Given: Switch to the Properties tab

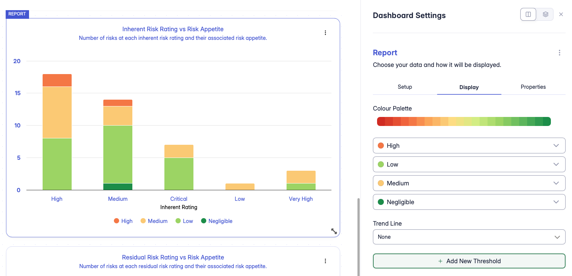Looking at the screenshot, I should pos(533,87).
